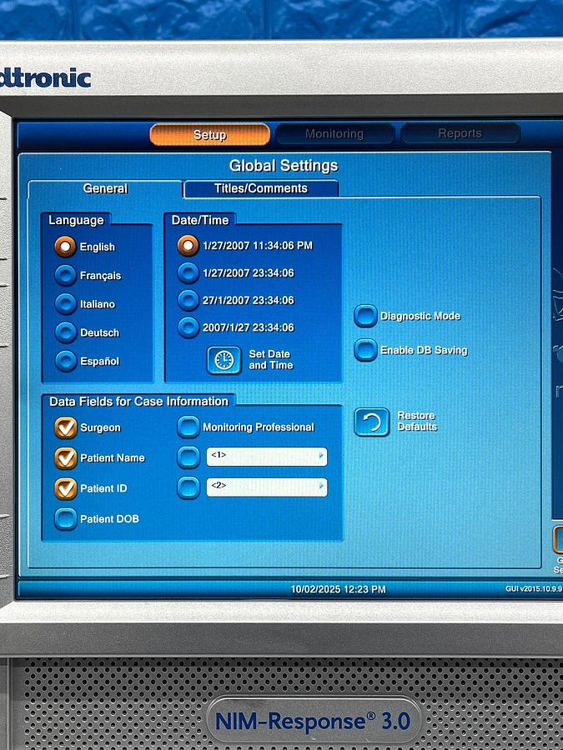563x750 pixels.
Task: Click the Language group label
Action: tap(76, 220)
